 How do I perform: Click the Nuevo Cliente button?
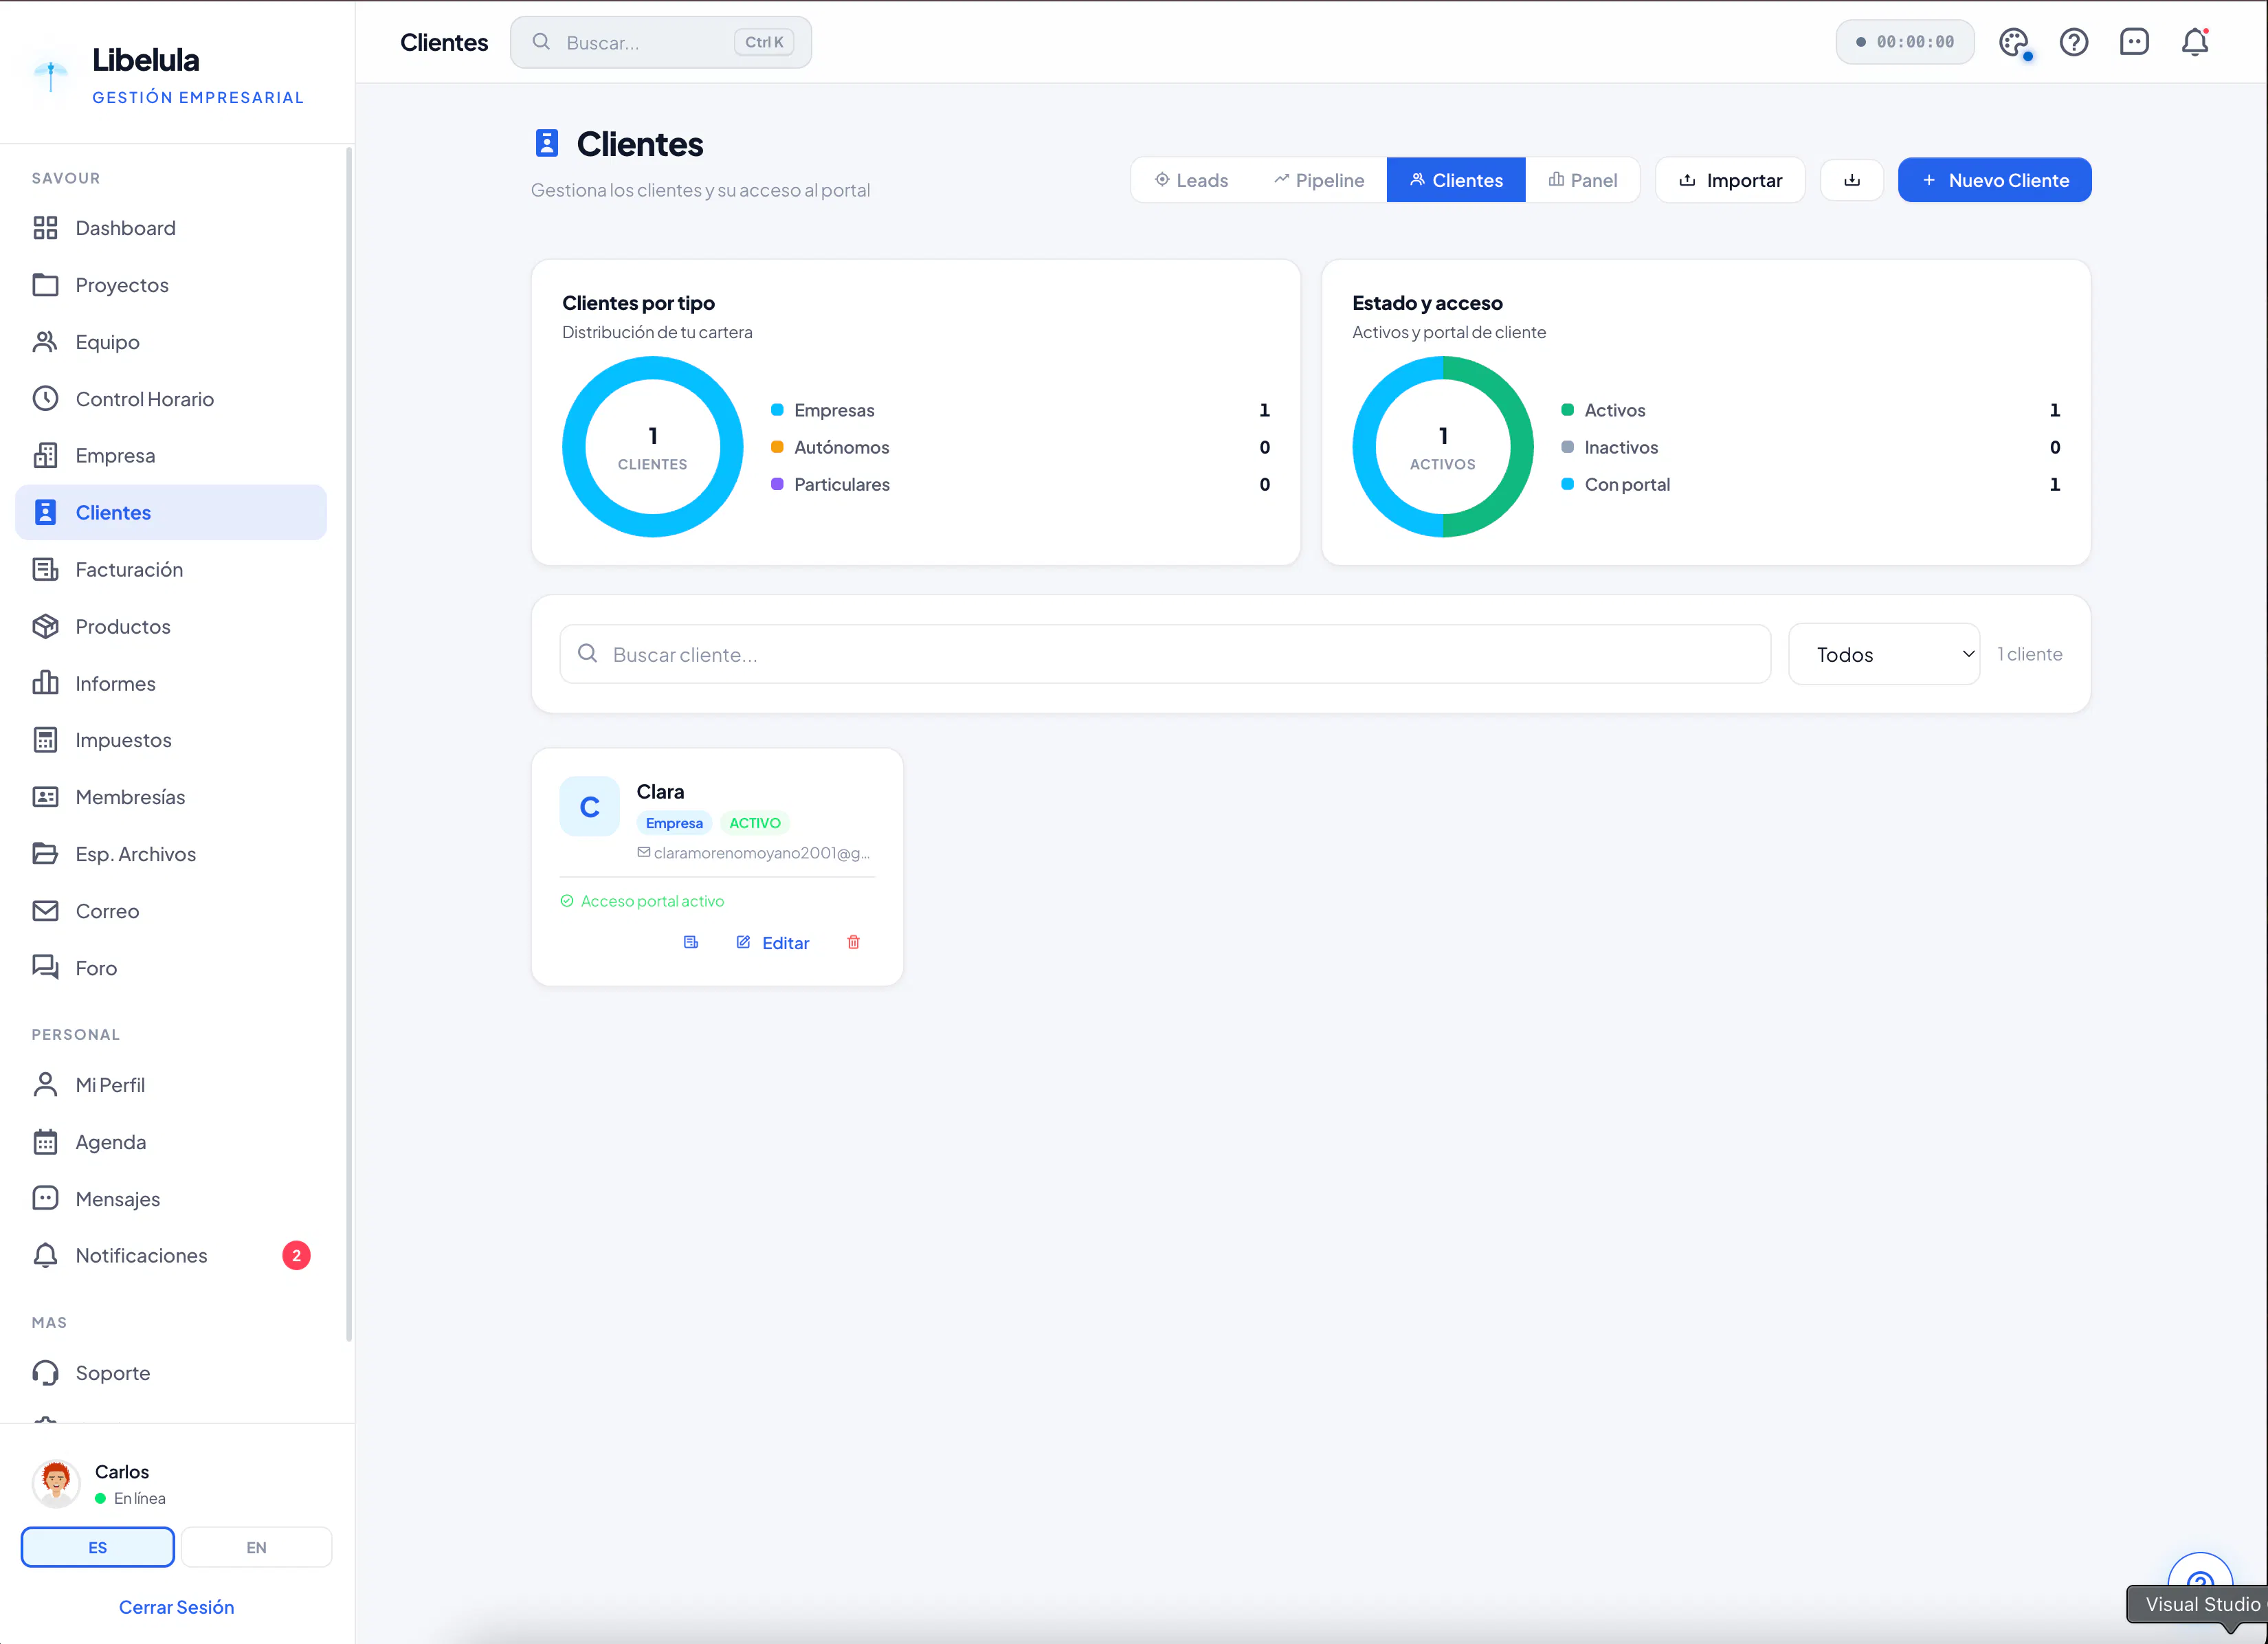[1994, 180]
